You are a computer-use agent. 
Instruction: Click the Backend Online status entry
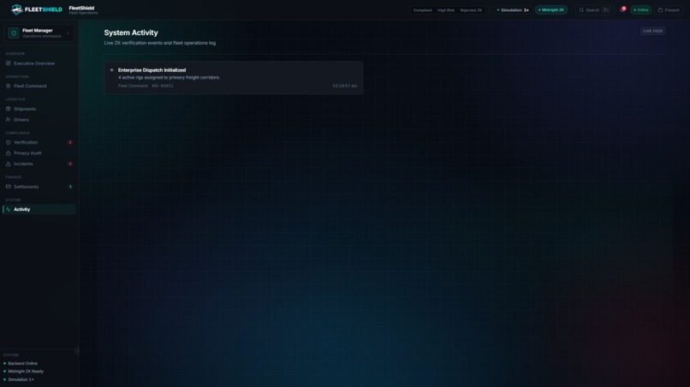21,363
